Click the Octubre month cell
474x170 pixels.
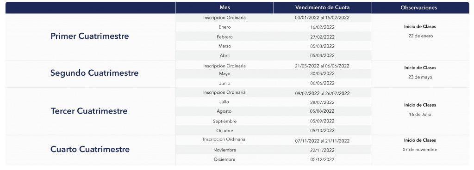coord(225,131)
